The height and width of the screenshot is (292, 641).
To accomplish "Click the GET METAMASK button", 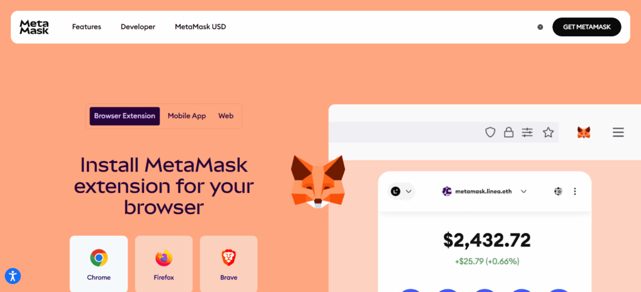I will 587,27.
